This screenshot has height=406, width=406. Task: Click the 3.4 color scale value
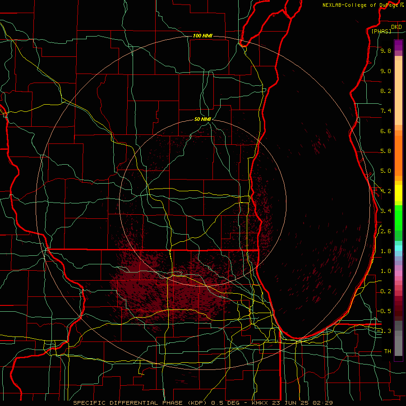click(386, 211)
